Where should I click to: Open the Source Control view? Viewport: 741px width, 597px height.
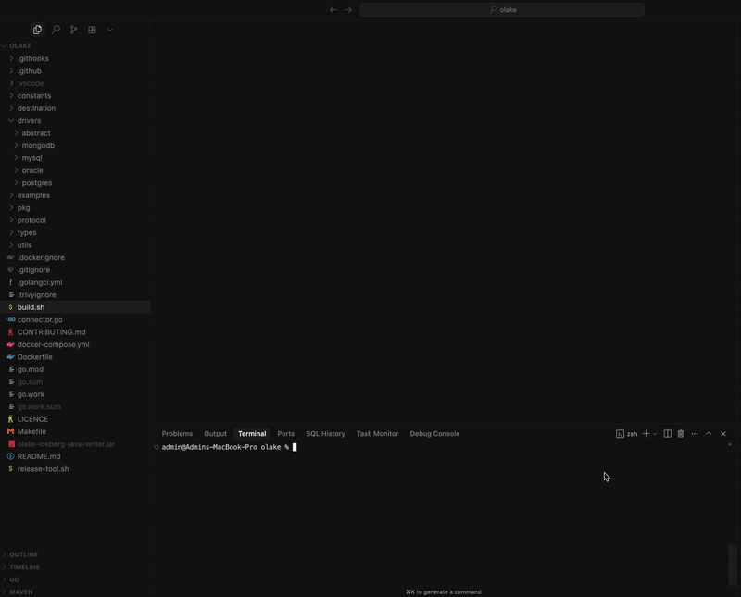click(x=74, y=30)
